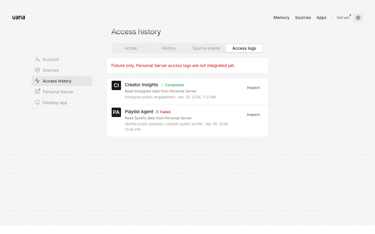Click the Playlist Agent title

139,112
